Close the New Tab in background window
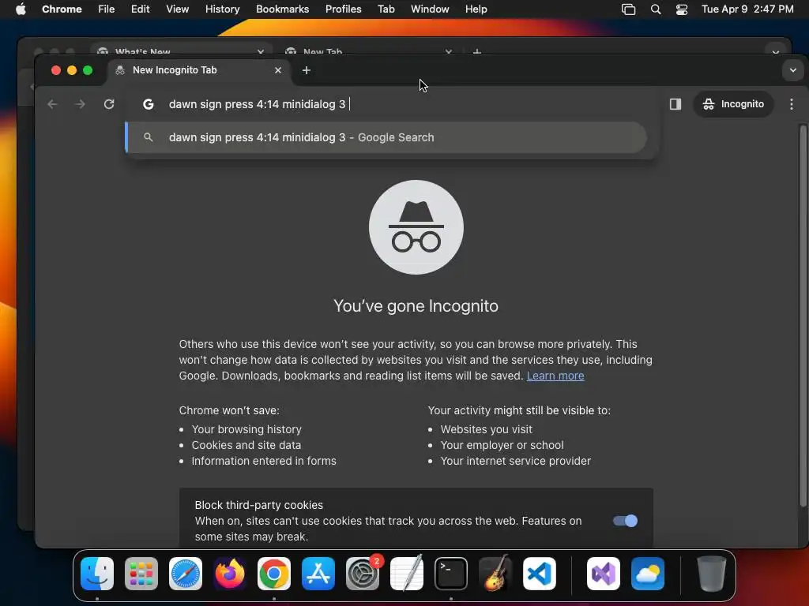This screenshot has width=809, height=606. coord(449,51)
